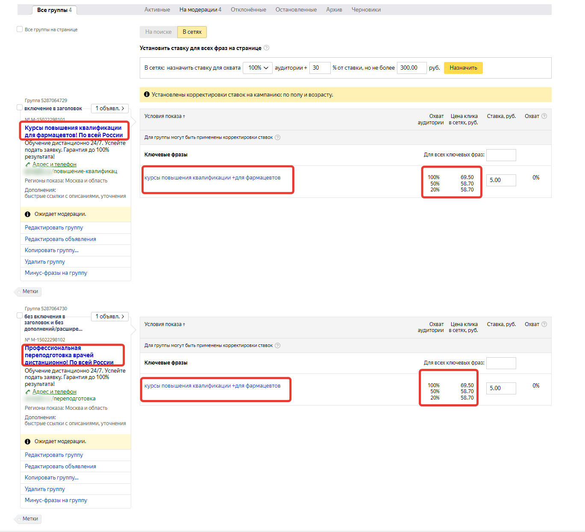This screenshot has width=585, height=532.
Task: Select checkbox for group включение в заголовок
Action: [20, 107]
